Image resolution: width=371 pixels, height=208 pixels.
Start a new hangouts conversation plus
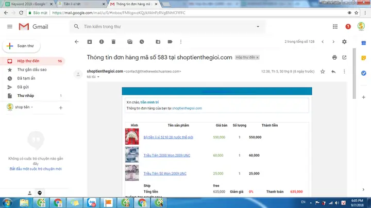tap(61, 108)
